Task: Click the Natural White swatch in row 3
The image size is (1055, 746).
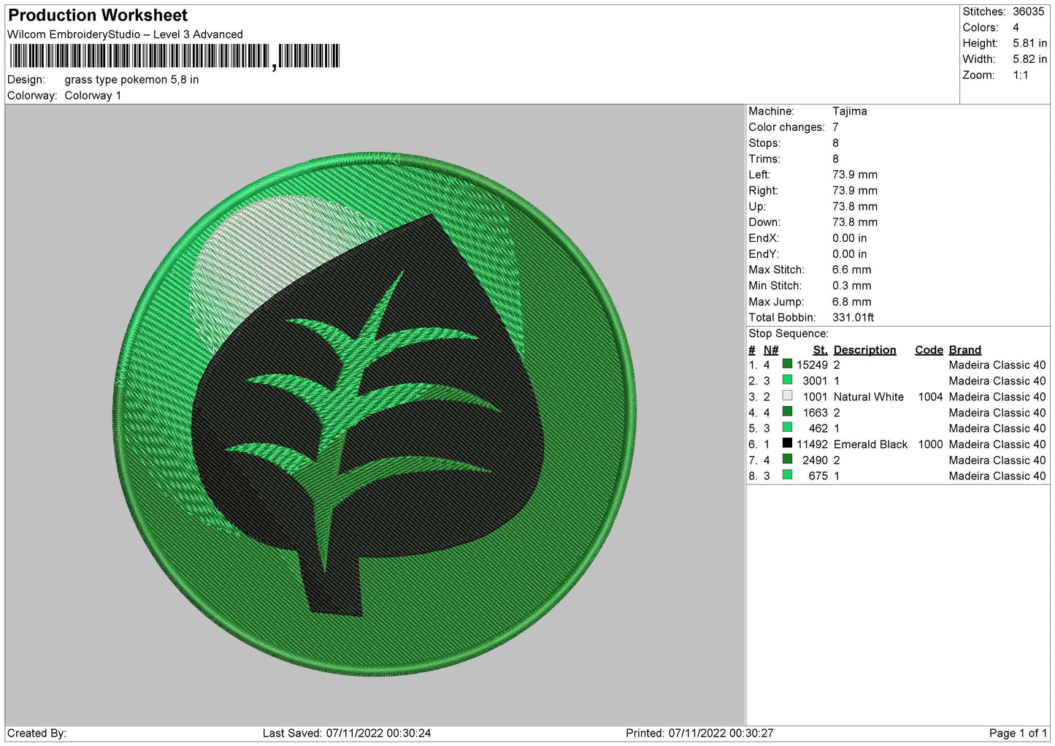Action: (x=787, y=395)
